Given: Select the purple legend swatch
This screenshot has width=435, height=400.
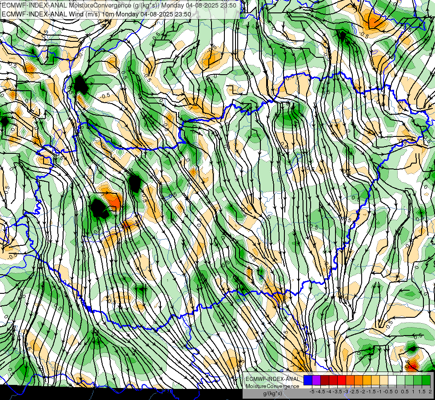Looking at the screenshot, I should click(316, 380).
